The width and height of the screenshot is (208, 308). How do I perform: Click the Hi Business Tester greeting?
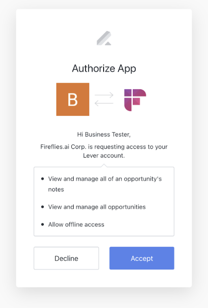click(x=104, y=134)
